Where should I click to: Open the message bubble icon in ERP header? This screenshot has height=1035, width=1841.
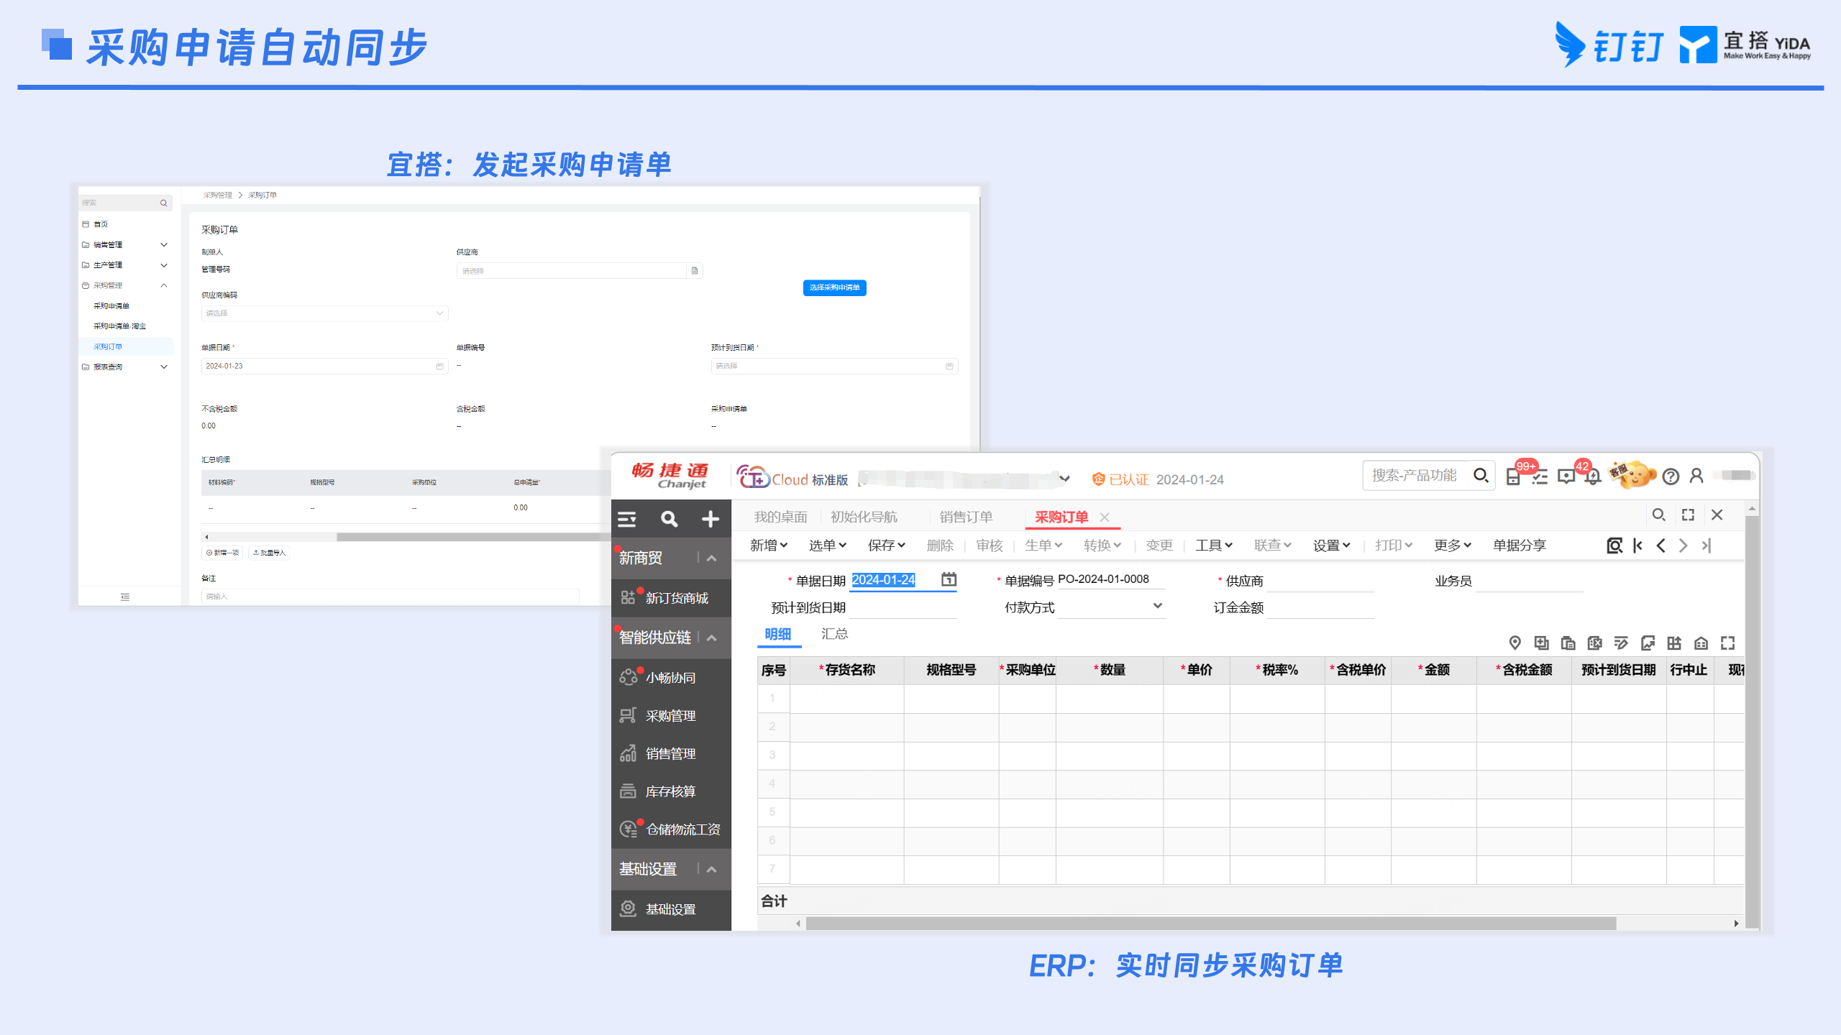pyautogui.click(x=1566, y=477)
